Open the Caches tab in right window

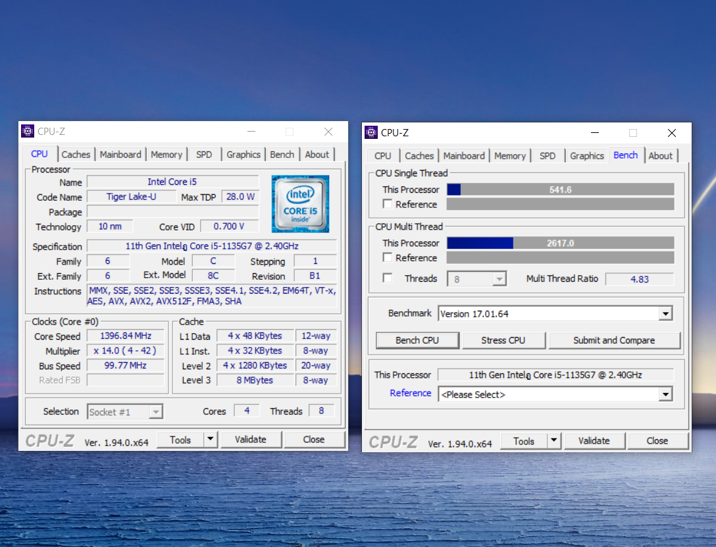coord(419,156)
